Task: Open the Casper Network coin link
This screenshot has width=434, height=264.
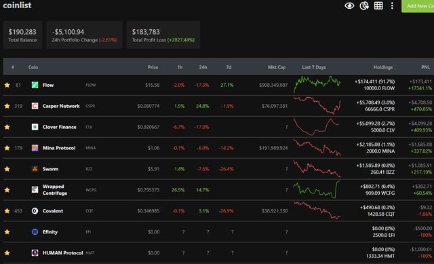Action: coord(61,106)
